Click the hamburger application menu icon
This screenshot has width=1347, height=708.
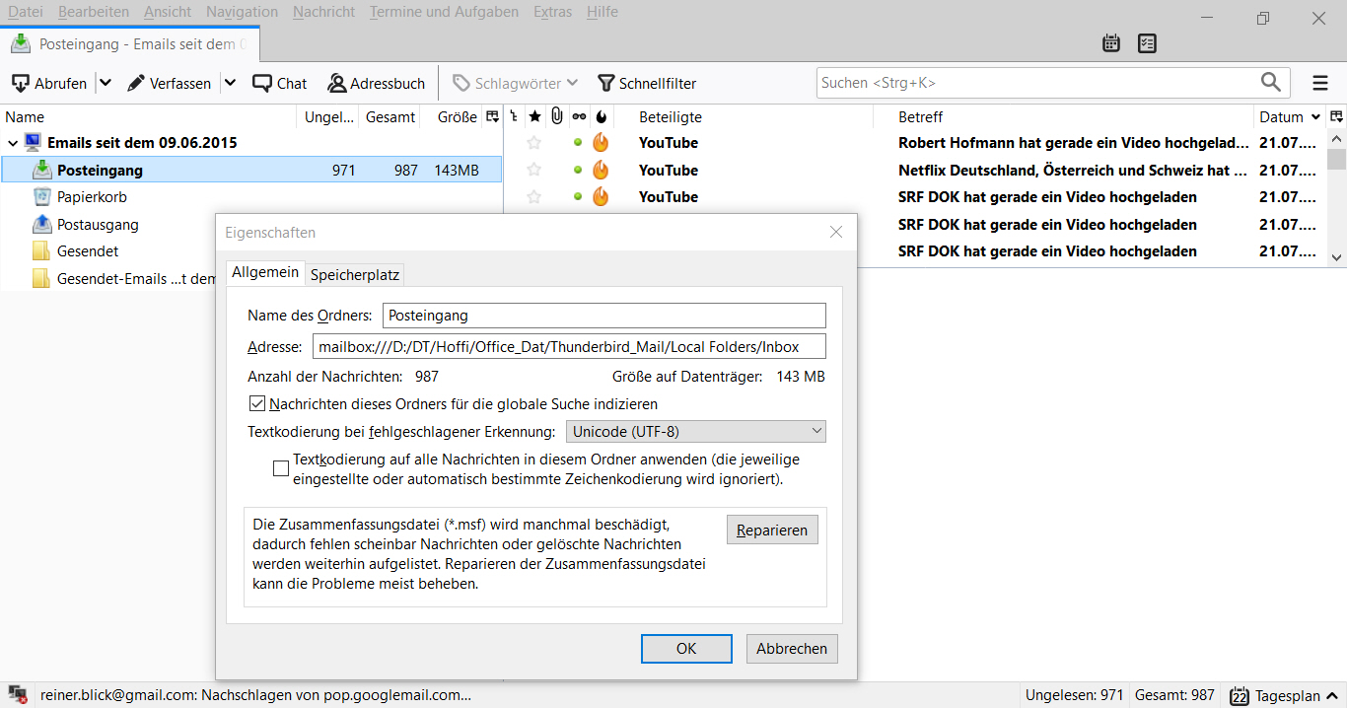[x=1320, y=83]
